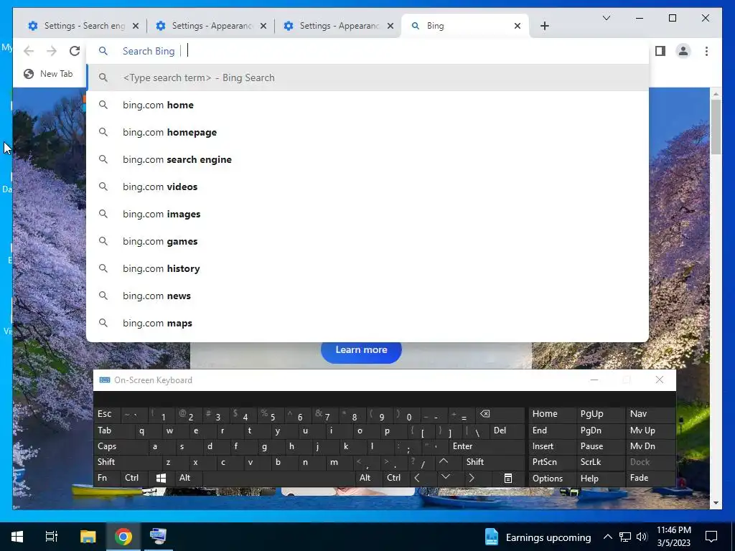The width and height of the screenshot is (735, 551).
Task: Close the Settings - Search engine tab
Action: [136, 26]
